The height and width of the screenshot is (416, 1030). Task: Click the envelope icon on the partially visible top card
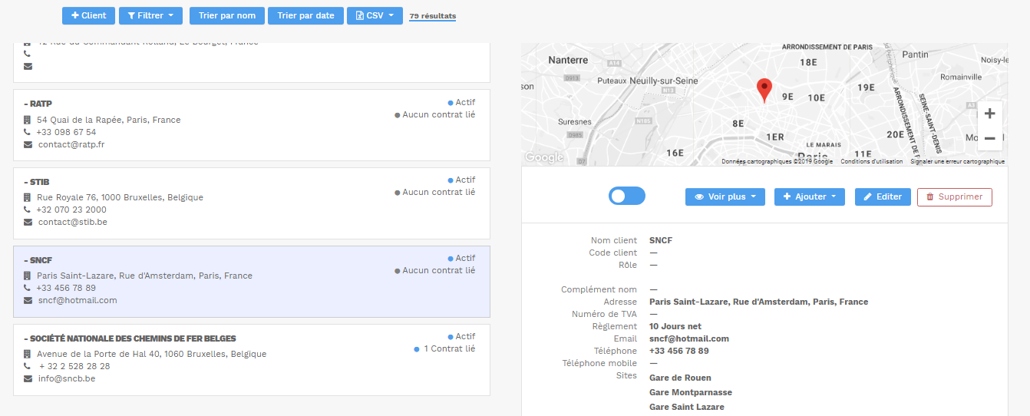click(x=28, y=66)
